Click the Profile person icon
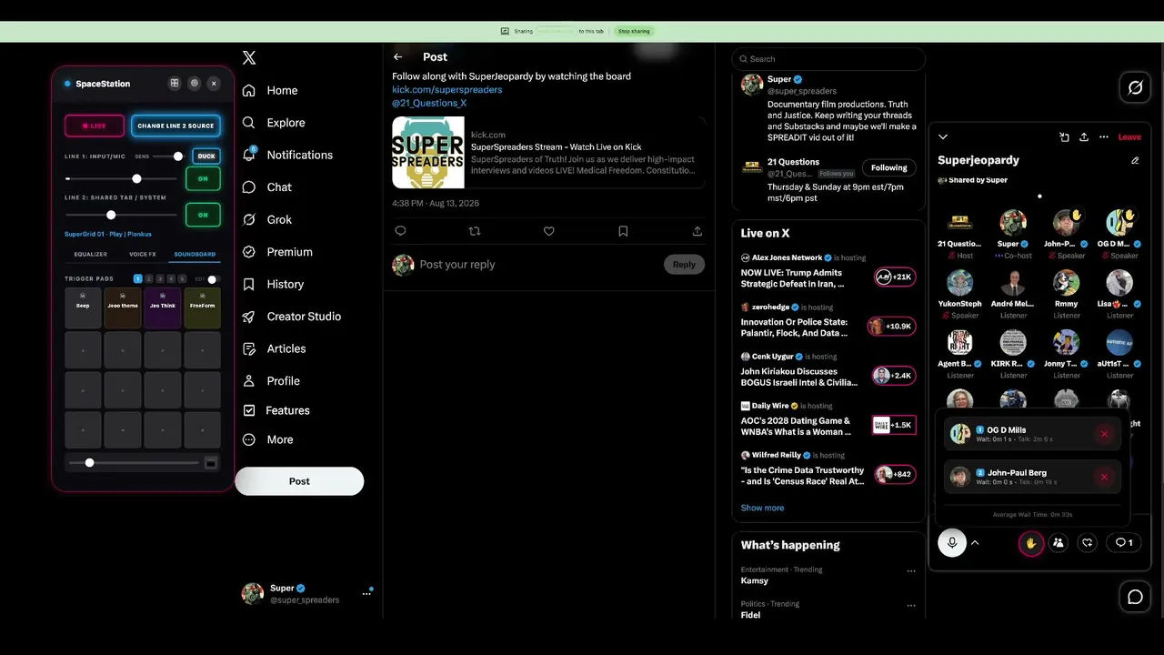Image resolution: width=1164 pixels, height=655 pixels. click(x=249, y=381)
